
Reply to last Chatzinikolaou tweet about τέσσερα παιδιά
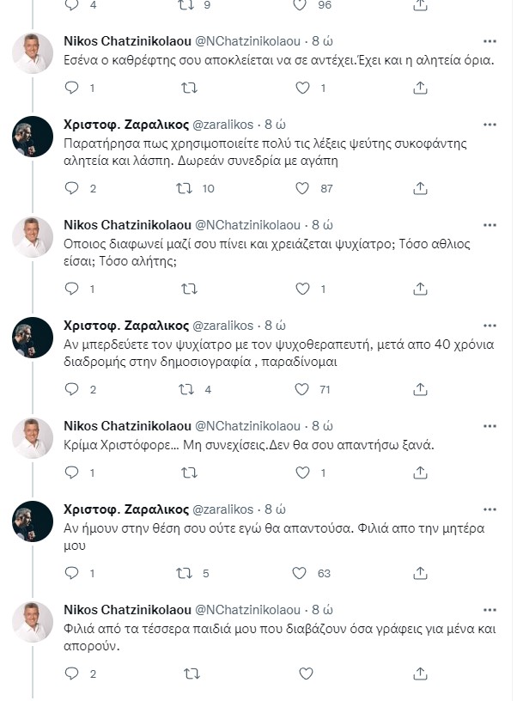pos(72,674)
